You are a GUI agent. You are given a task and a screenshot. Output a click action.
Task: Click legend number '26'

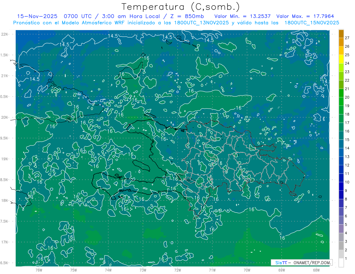tap(347, 46)
